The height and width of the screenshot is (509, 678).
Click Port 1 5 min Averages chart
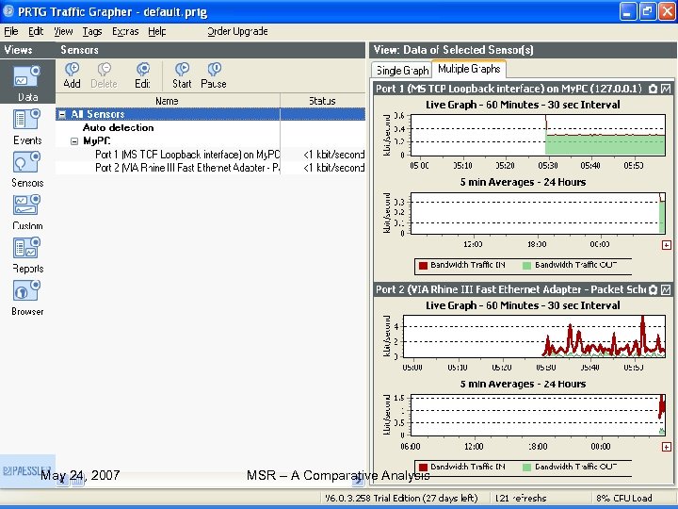538,213
